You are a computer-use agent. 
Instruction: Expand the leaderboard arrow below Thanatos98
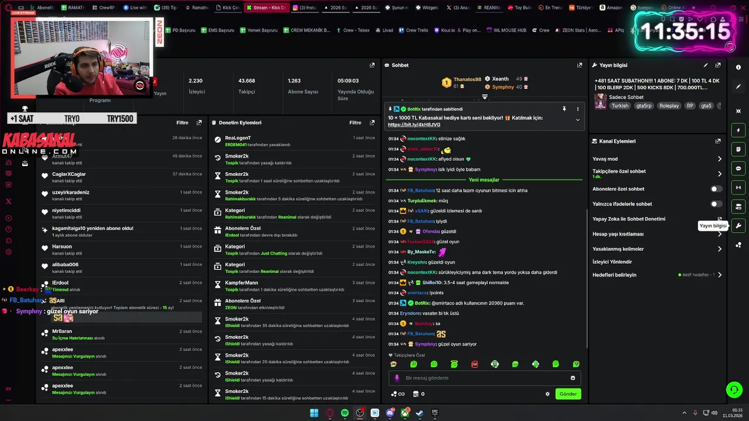tap(485, 96)
